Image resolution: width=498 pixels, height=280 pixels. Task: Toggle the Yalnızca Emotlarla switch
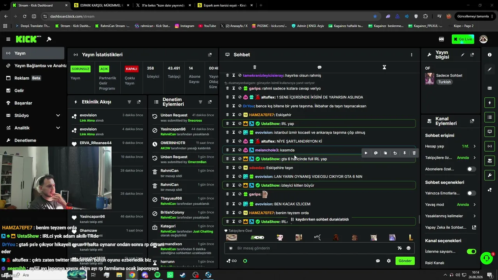tap(471, 193)
